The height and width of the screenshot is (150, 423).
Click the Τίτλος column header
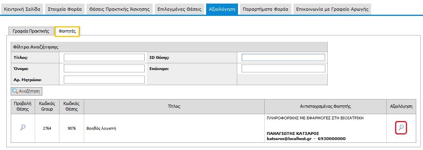(x=174, y=107)
